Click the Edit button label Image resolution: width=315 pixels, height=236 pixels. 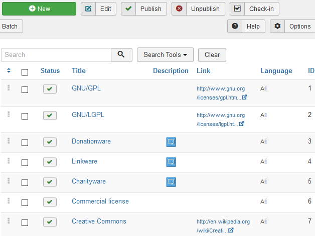coord(106,9)
